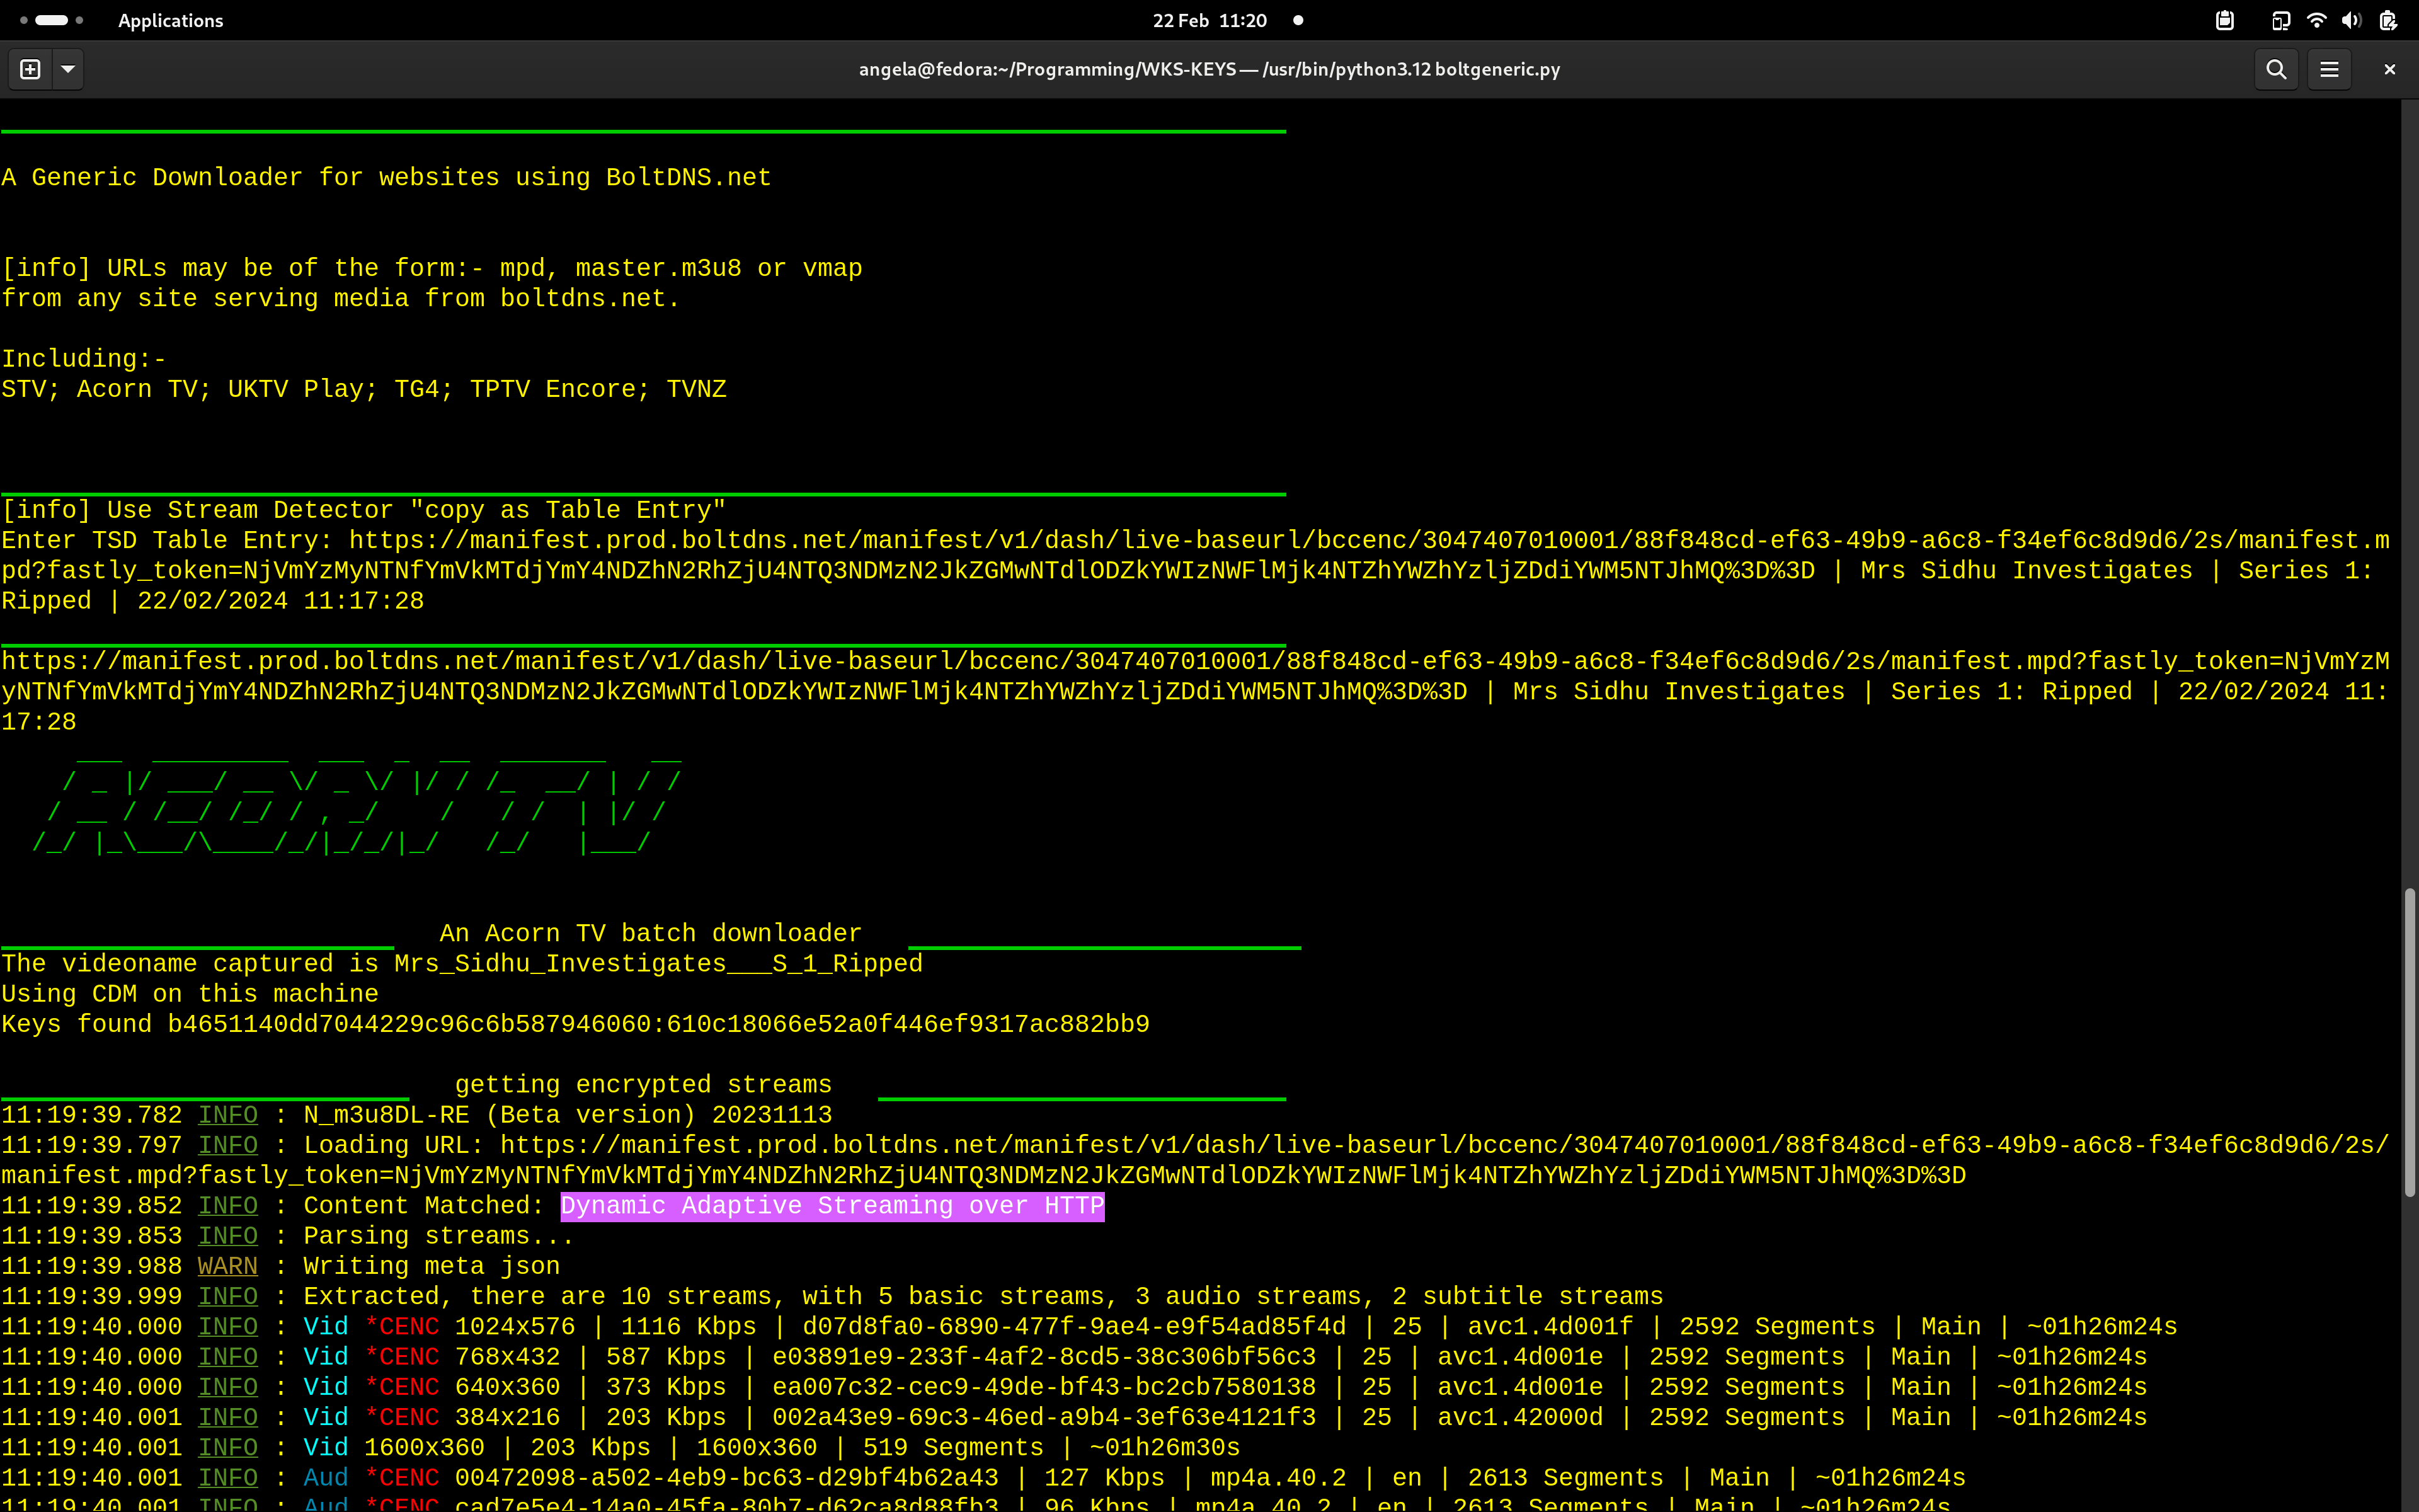Open the Applications menu
This screenshot has width=2419, height=1512.
170,20
